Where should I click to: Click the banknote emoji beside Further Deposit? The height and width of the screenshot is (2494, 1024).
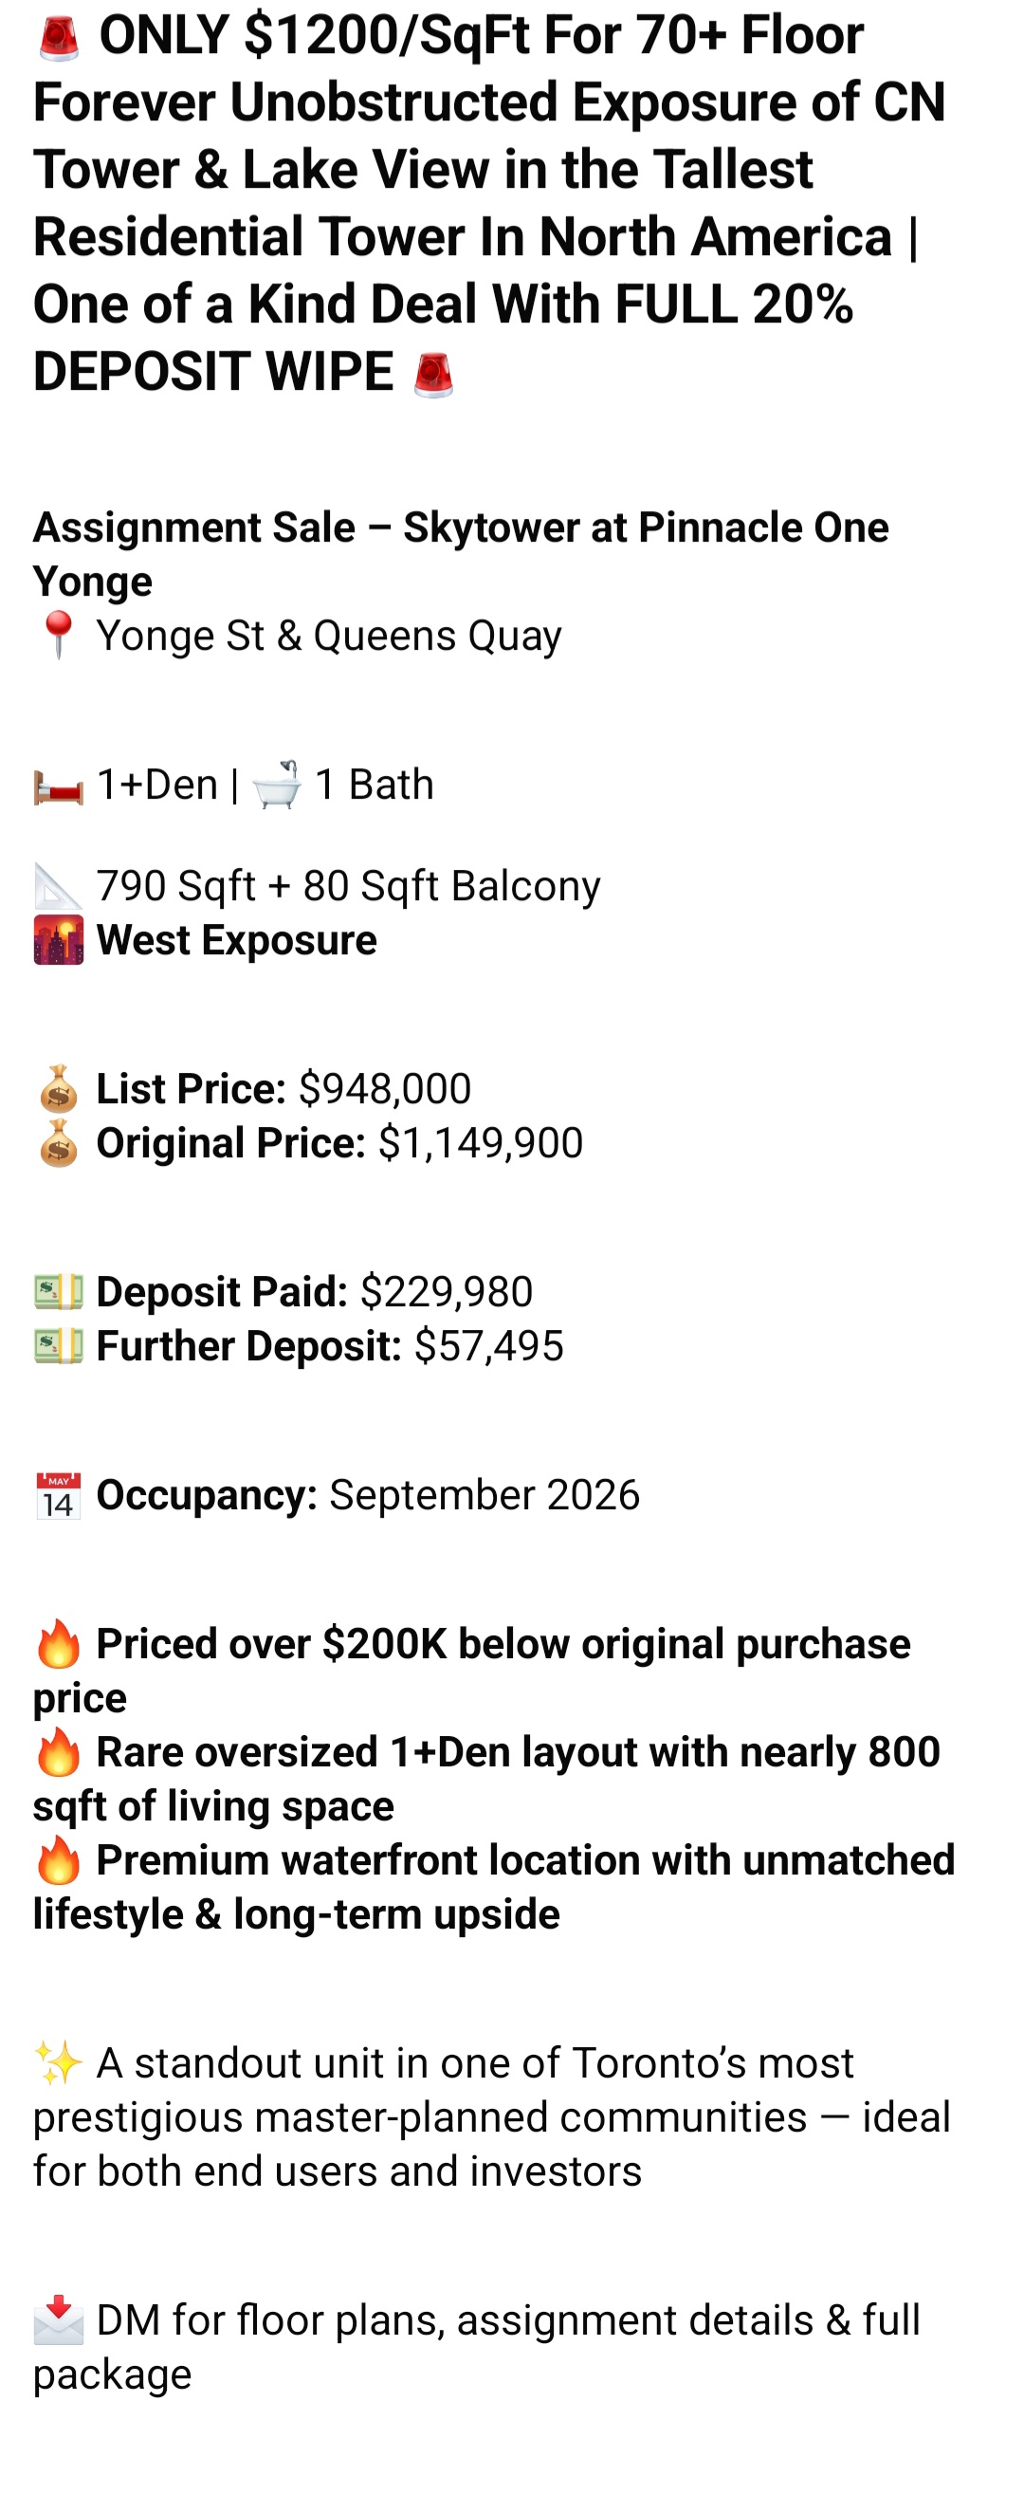(58, 1347)
